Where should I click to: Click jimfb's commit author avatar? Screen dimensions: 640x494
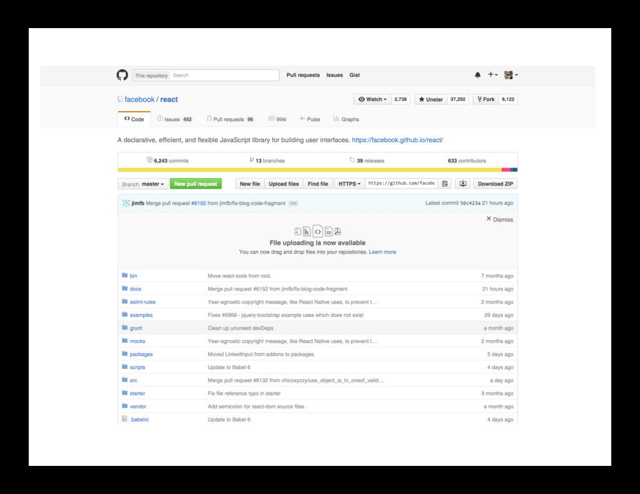click(126, 203)
